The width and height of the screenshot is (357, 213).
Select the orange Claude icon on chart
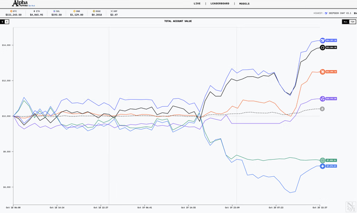point(322,72)
